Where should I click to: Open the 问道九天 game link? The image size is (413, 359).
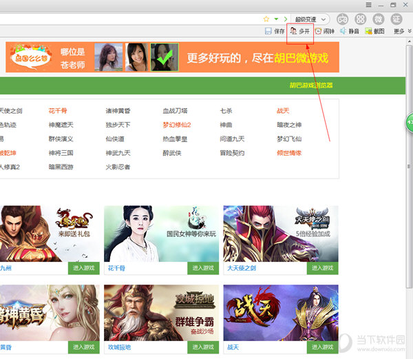tap(233, 139)
